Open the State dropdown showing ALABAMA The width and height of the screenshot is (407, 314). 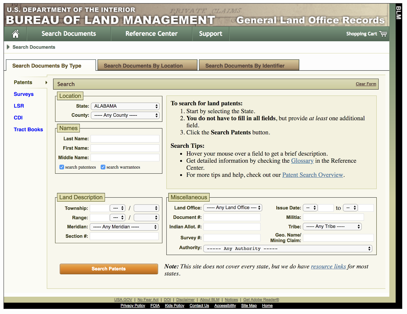(125, 106)
